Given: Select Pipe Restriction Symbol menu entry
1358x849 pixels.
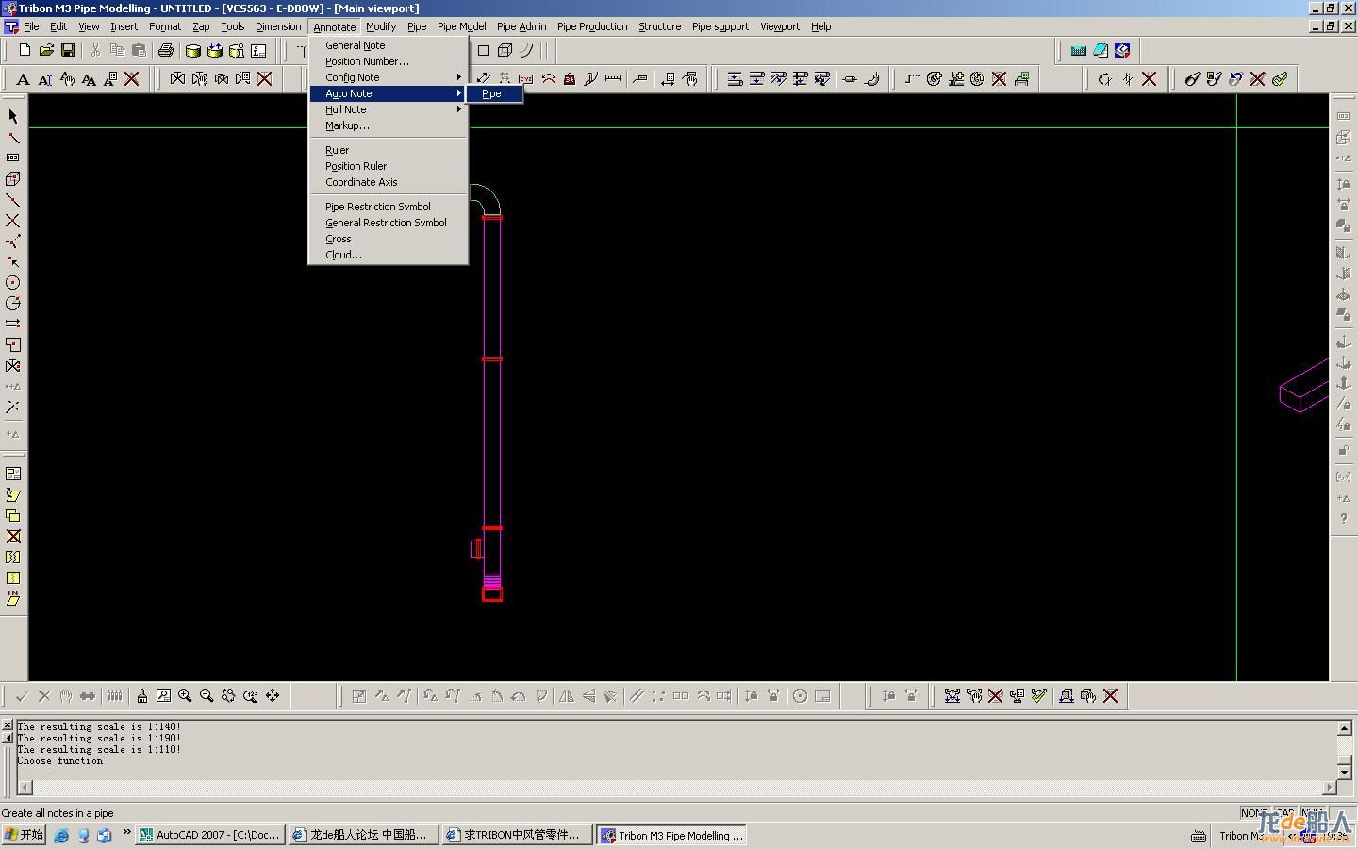Looking at the screenshot, I should click(x=389, y=207).
